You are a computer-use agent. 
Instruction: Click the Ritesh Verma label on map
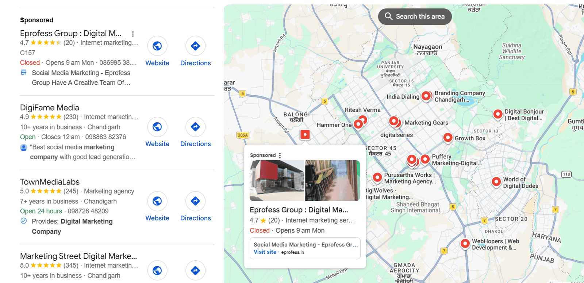click(x=362, y=110)
